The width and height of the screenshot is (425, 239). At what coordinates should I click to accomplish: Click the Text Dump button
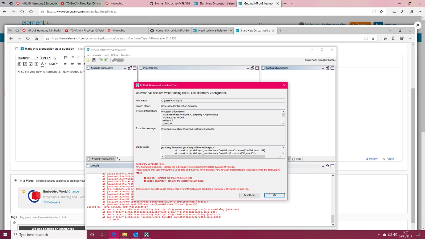249,195
